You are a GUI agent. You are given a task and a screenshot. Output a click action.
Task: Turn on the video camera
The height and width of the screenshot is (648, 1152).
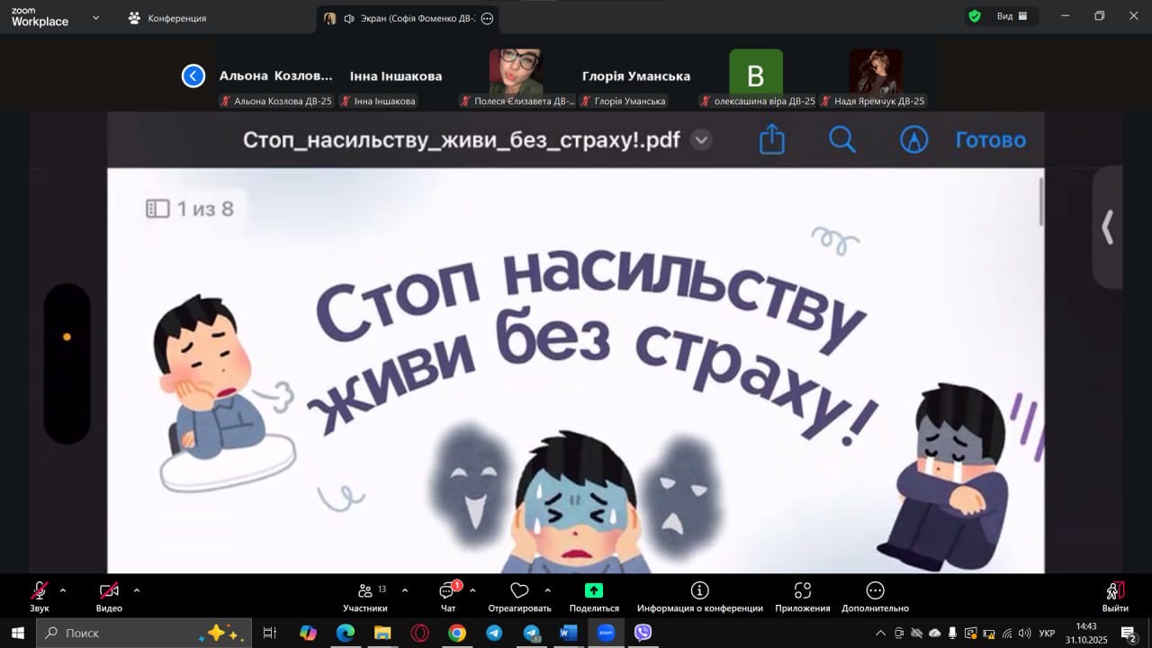(x=109, y=597)
